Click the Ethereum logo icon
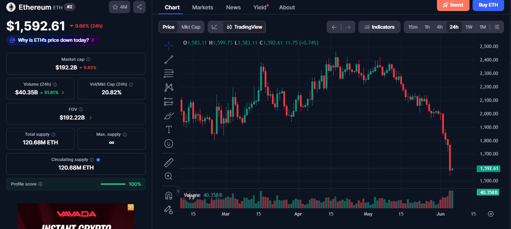 11,7
